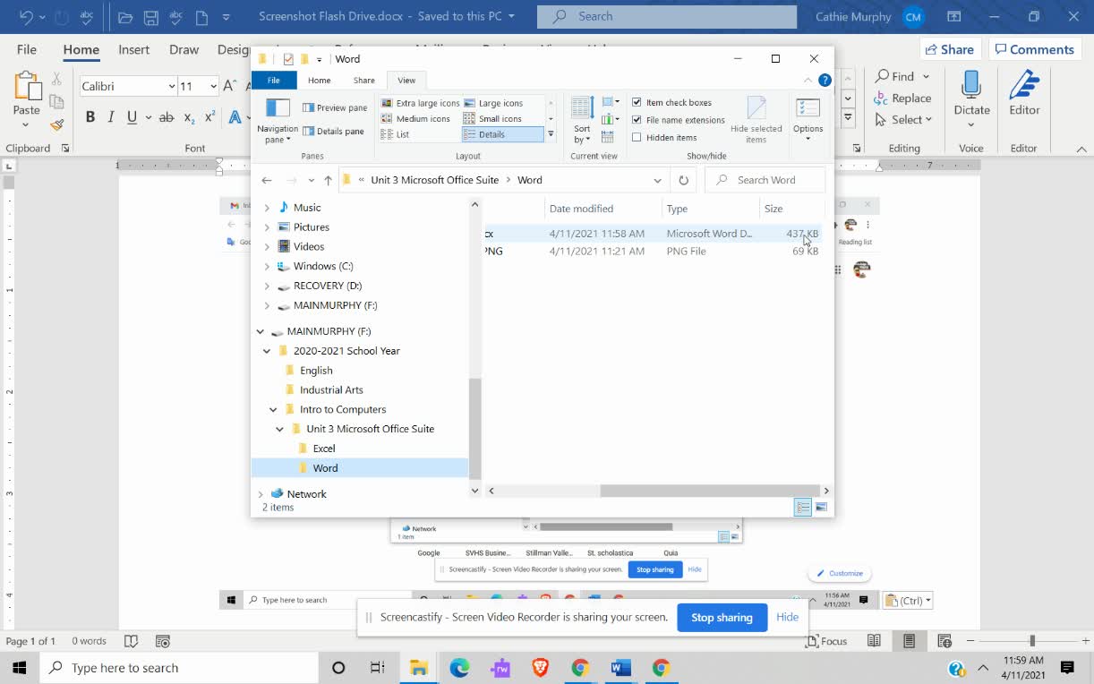The width and height of the screenshot is (1094, 684).
Task: Toggle File name extensions option
Action: pyautogui.click(x=637, y=120)
